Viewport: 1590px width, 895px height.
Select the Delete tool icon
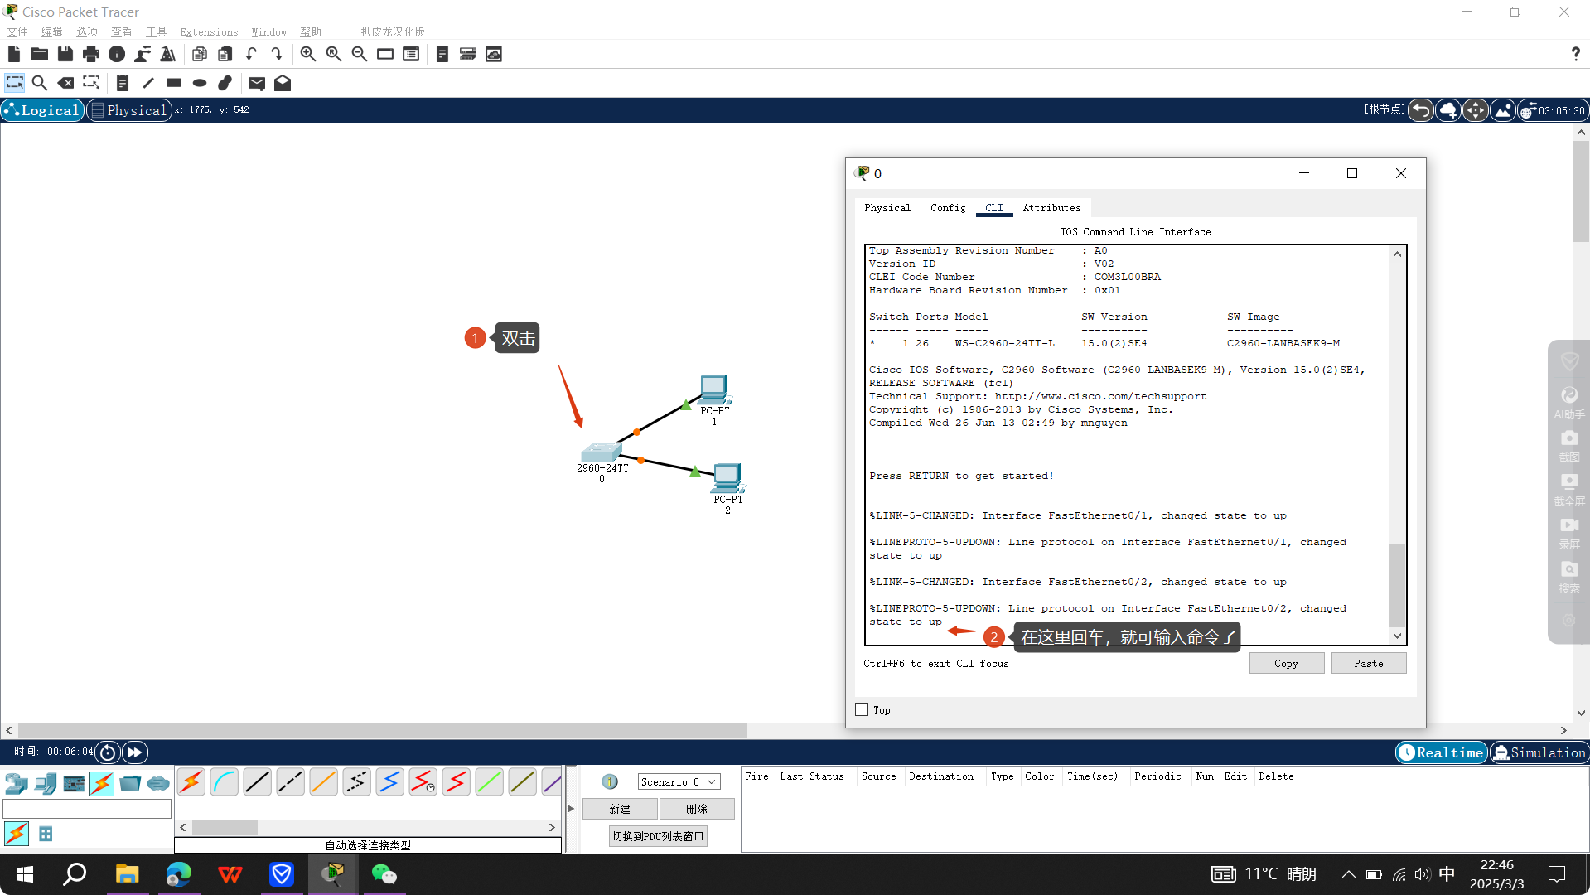tap(65, 83)
